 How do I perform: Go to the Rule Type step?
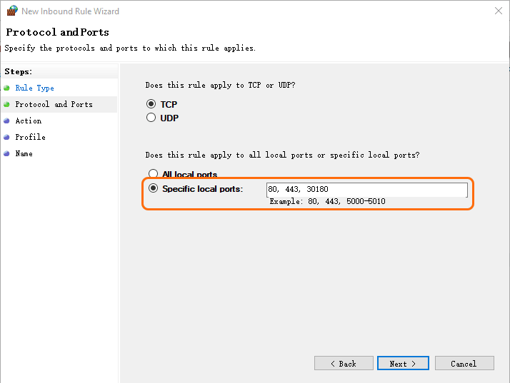34,88
